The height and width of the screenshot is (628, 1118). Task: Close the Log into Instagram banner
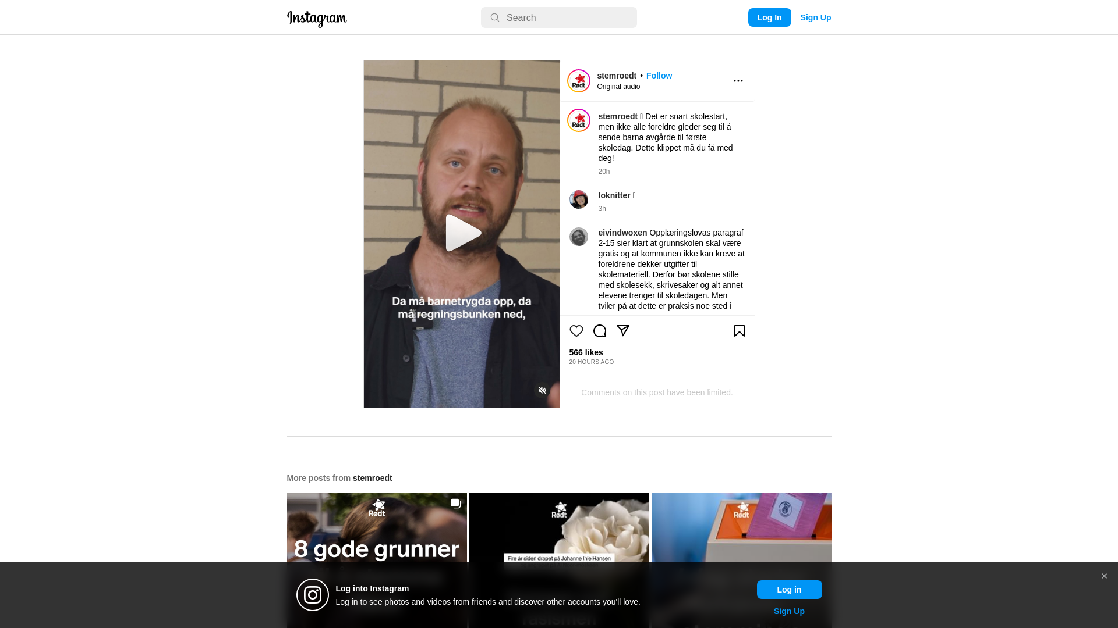point(1103,576)
